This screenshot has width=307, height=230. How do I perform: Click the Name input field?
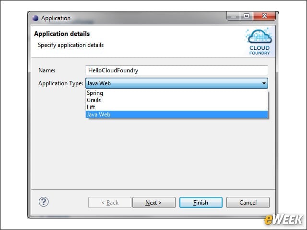point(177,70)
